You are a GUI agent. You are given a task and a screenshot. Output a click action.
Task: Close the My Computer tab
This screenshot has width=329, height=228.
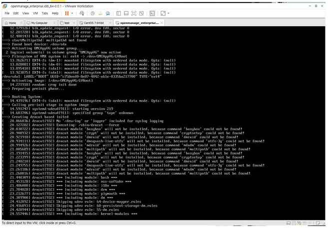(54, 23)
